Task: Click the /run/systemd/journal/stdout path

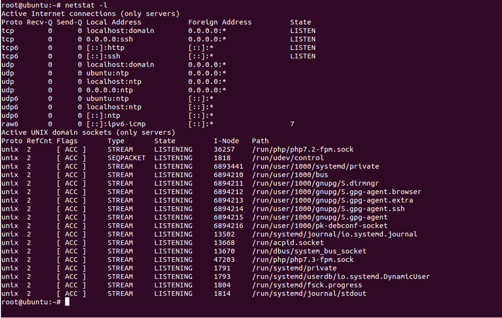Action: [x=309, y=294]
